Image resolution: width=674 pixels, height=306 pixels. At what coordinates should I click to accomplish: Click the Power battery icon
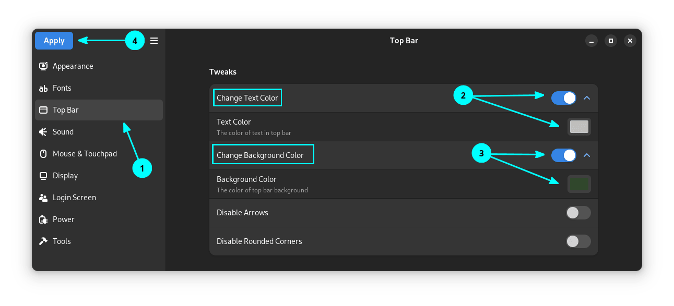point(44,219)
